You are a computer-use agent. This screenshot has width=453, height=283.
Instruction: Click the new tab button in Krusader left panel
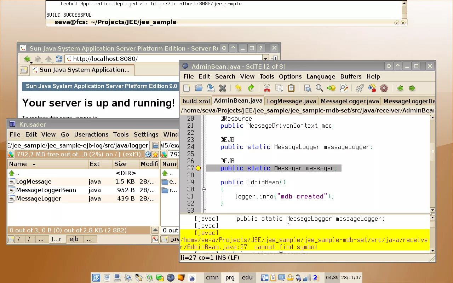[x=11, y=239]
